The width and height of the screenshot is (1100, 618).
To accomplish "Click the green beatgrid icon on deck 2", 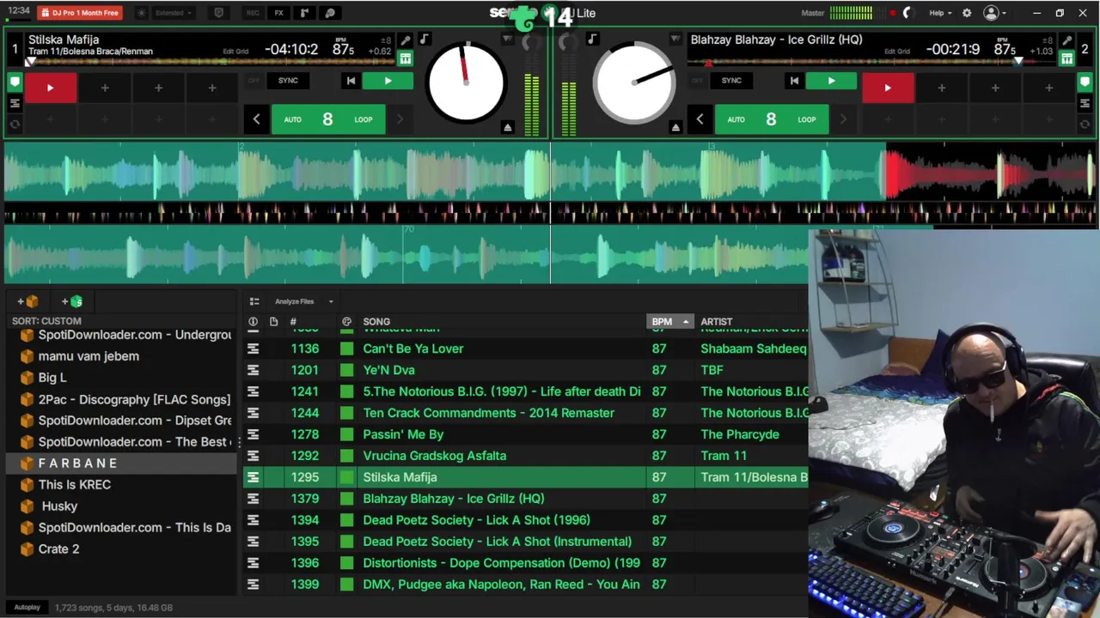I will pos(1066,58).
